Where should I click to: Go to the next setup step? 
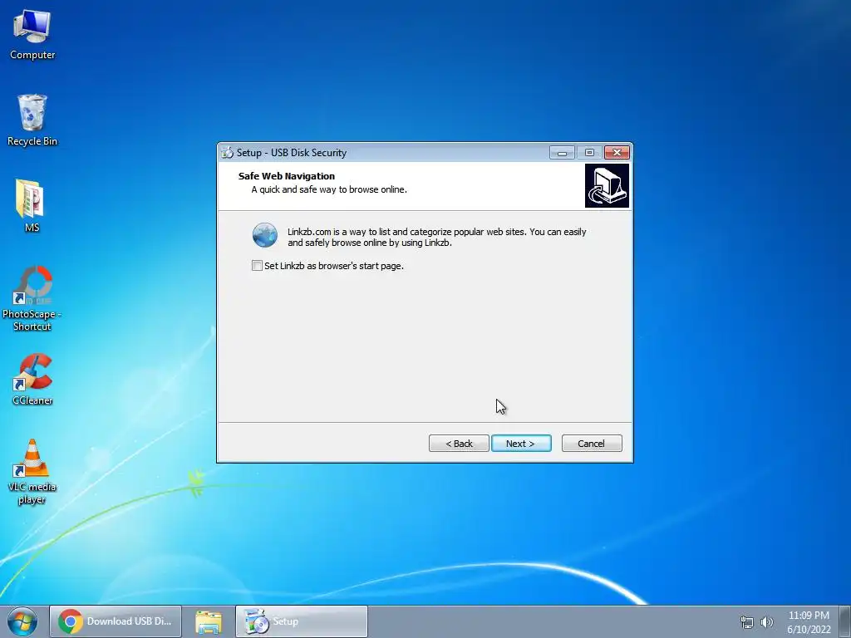tap(521, 444)
